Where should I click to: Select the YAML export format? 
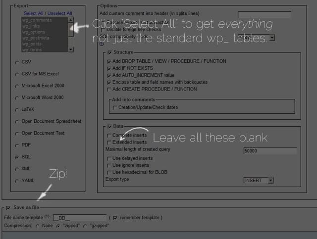click(x=17, y=181)
